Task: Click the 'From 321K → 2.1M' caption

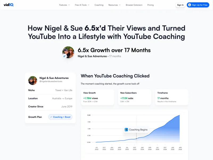Action: (x=90, y=102)
